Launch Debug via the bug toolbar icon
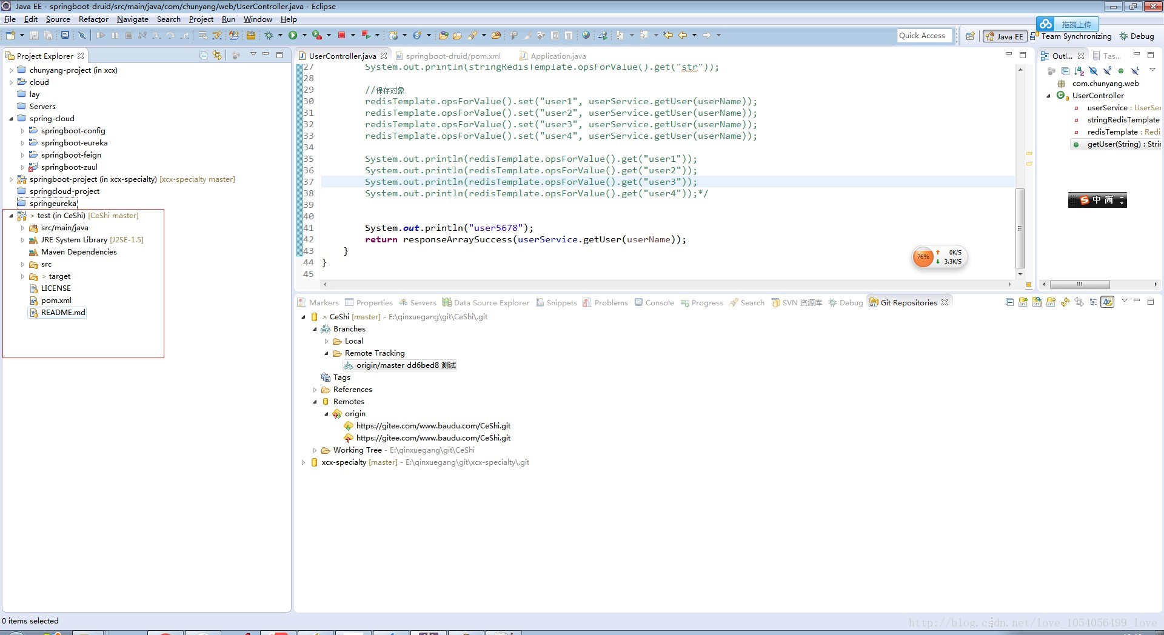Screen dimensions: 1164x635 (269, 35)
